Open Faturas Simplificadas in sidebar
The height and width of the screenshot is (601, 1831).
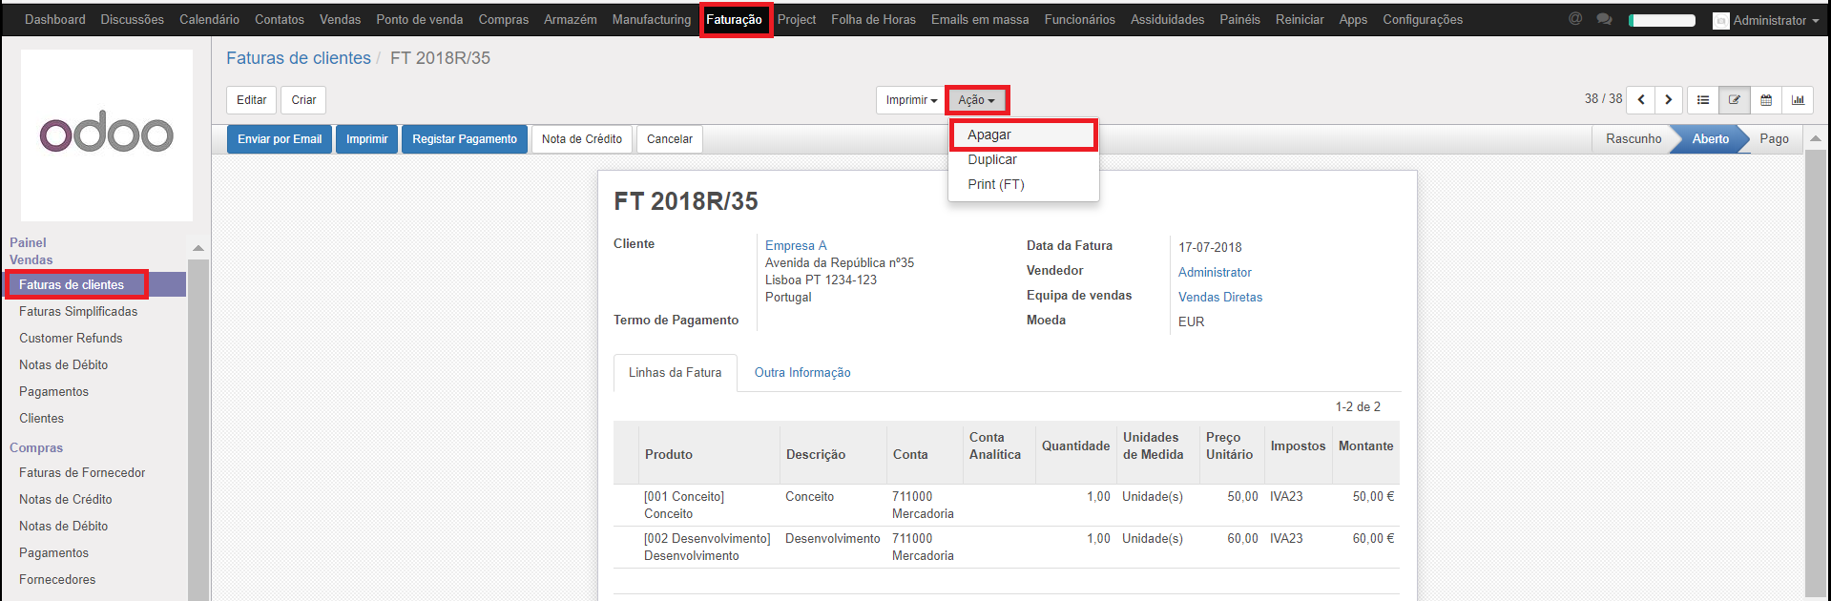[x=78, y=312]
